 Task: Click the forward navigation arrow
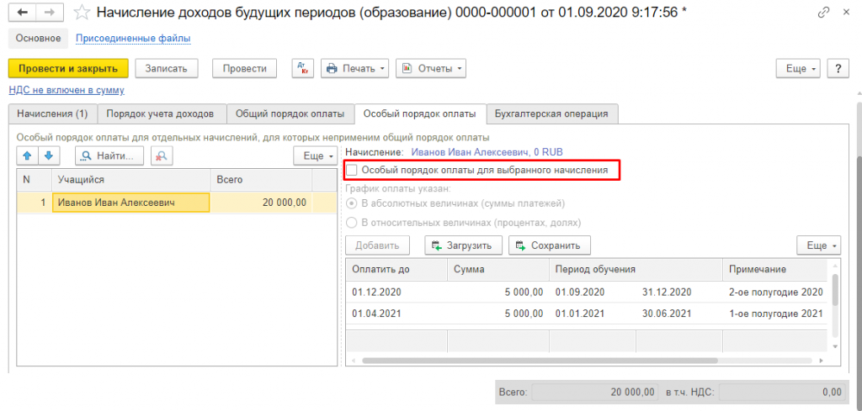(49, 13)
